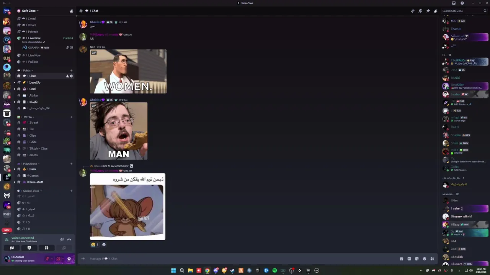Open the Threads icon in the channel header
The height and width of the screenshot is (275, 490).
[x=412, y=11]
